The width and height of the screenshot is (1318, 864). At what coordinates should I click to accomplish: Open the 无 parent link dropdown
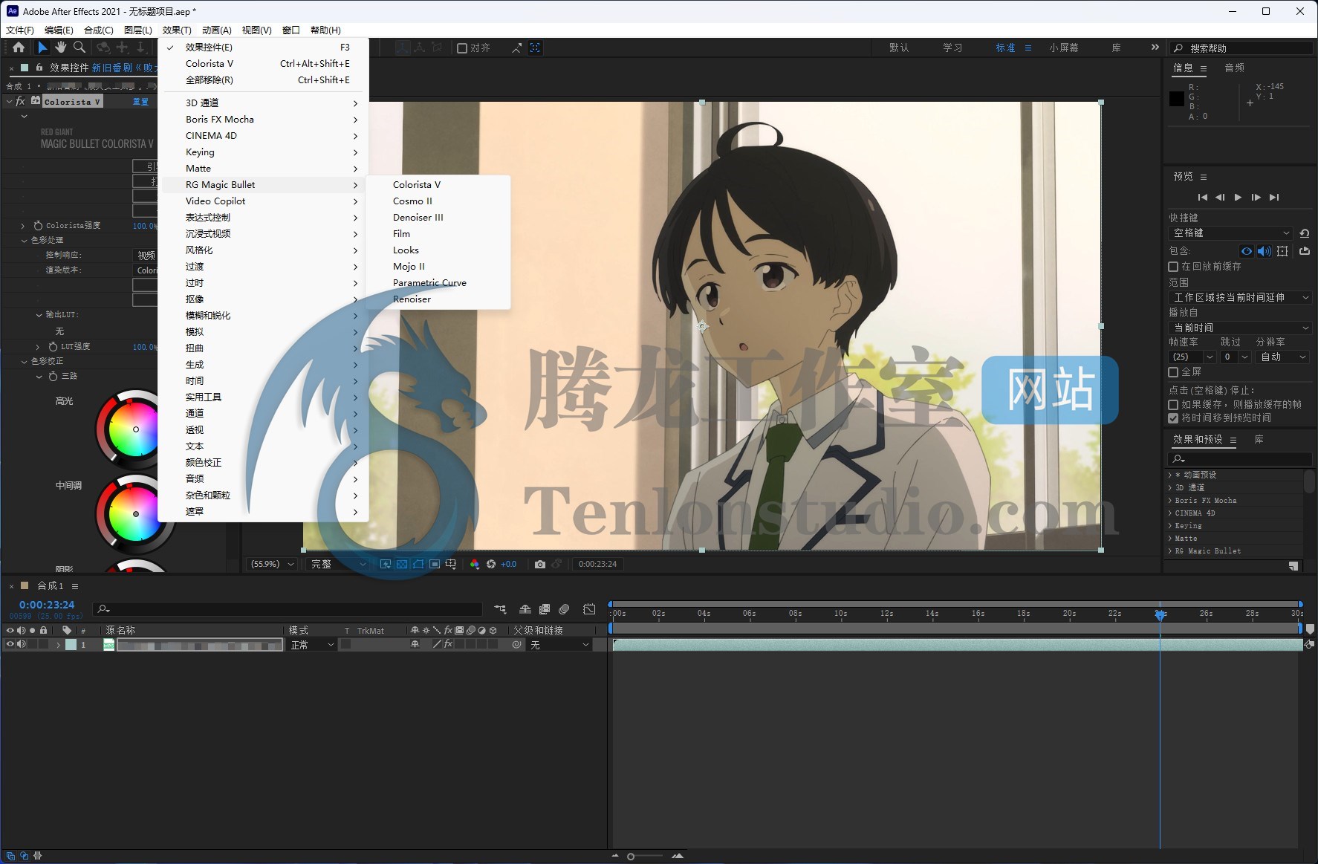560,645
